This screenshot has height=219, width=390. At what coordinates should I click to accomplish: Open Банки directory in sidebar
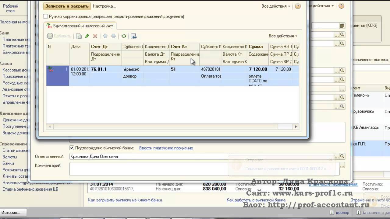pos(8,163)
